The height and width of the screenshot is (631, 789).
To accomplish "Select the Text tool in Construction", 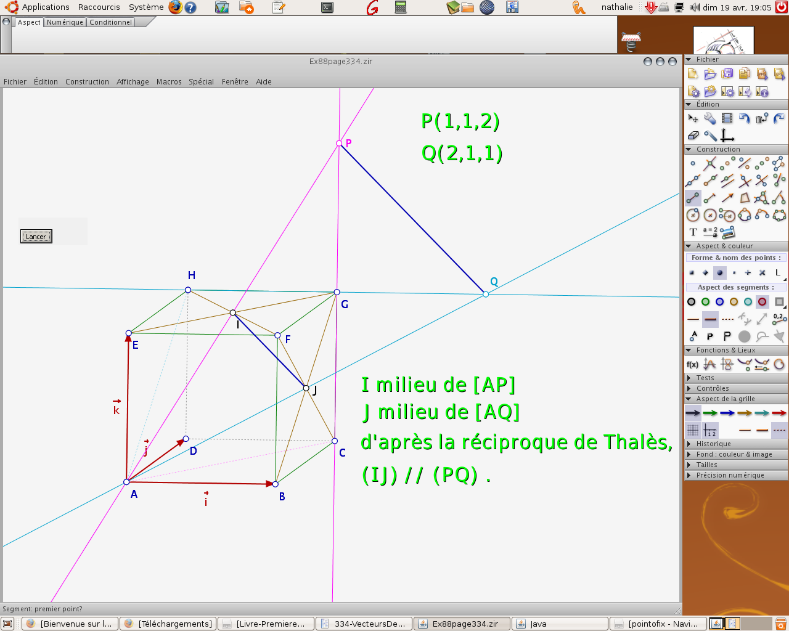I will [693, 232].
